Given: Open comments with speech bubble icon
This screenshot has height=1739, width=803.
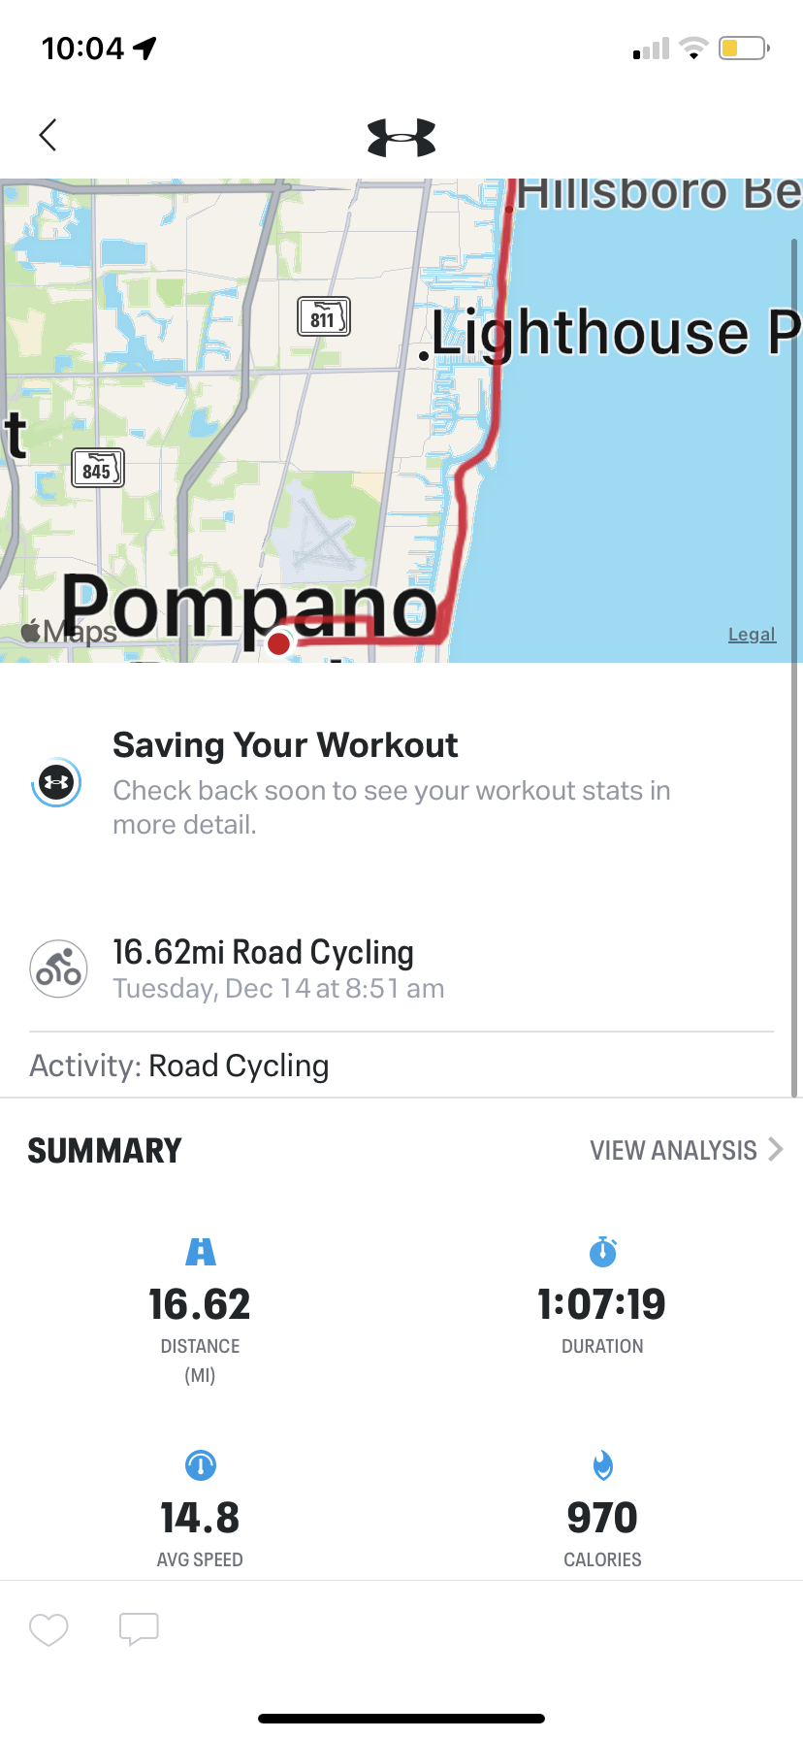Looking at the screenshot, I should (x=139, y=1629).
